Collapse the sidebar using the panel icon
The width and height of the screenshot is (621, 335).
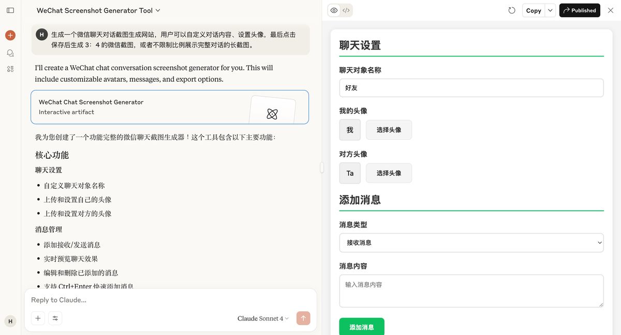(10, 10)
